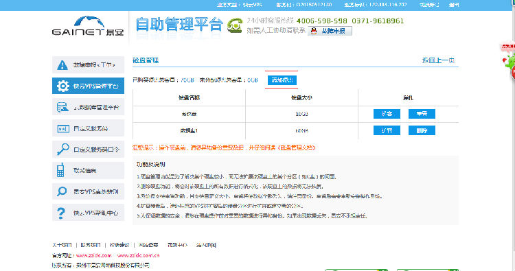Open the 磁盘管理文档 link in warning
Screen dimensions: 515x271
(x=297, y=148)
